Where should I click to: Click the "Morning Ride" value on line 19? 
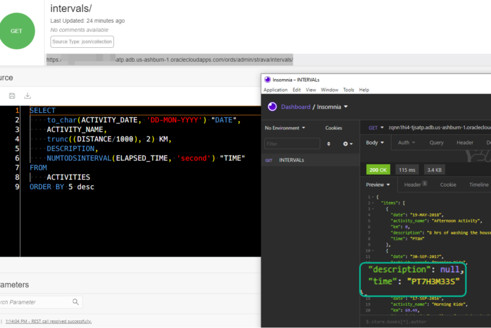[450, 304]
